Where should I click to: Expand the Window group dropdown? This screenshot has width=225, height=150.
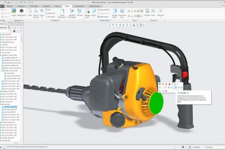pyautogui.click(x=154, y=20)
